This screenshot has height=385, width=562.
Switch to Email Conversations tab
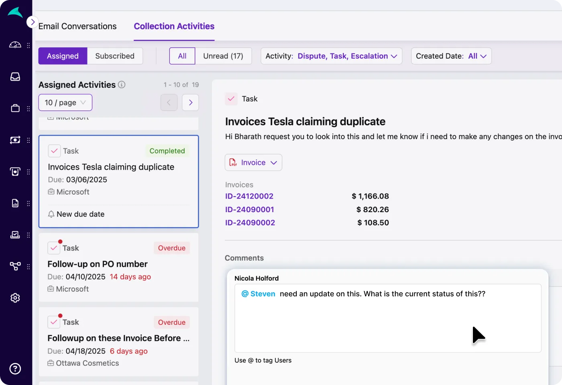tap(77, 26)
